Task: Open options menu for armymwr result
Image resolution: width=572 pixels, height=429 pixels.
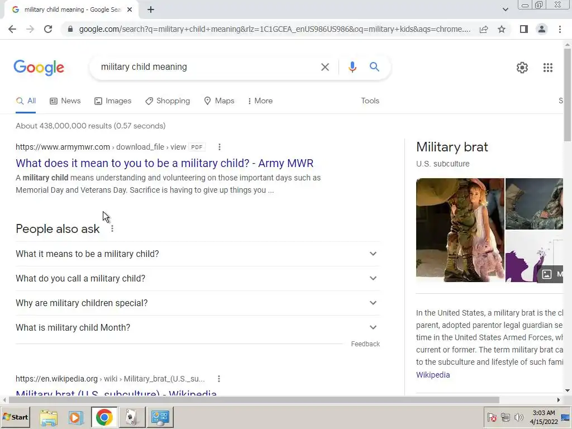Action: pyautogui.click(x=219, y=147)
